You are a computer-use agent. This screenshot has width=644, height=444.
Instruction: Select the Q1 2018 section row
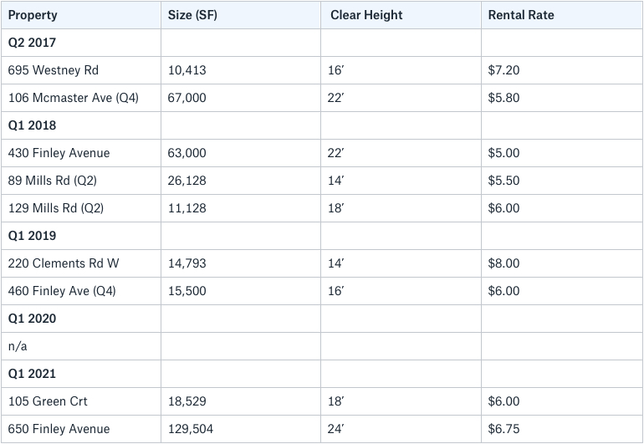pos(322,125)
